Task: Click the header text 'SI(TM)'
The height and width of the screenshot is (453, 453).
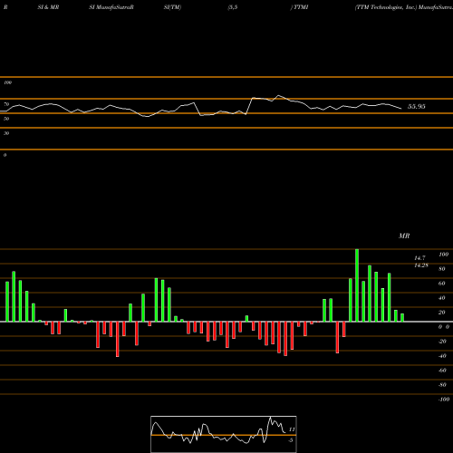Action: click(x=172, y=7)
